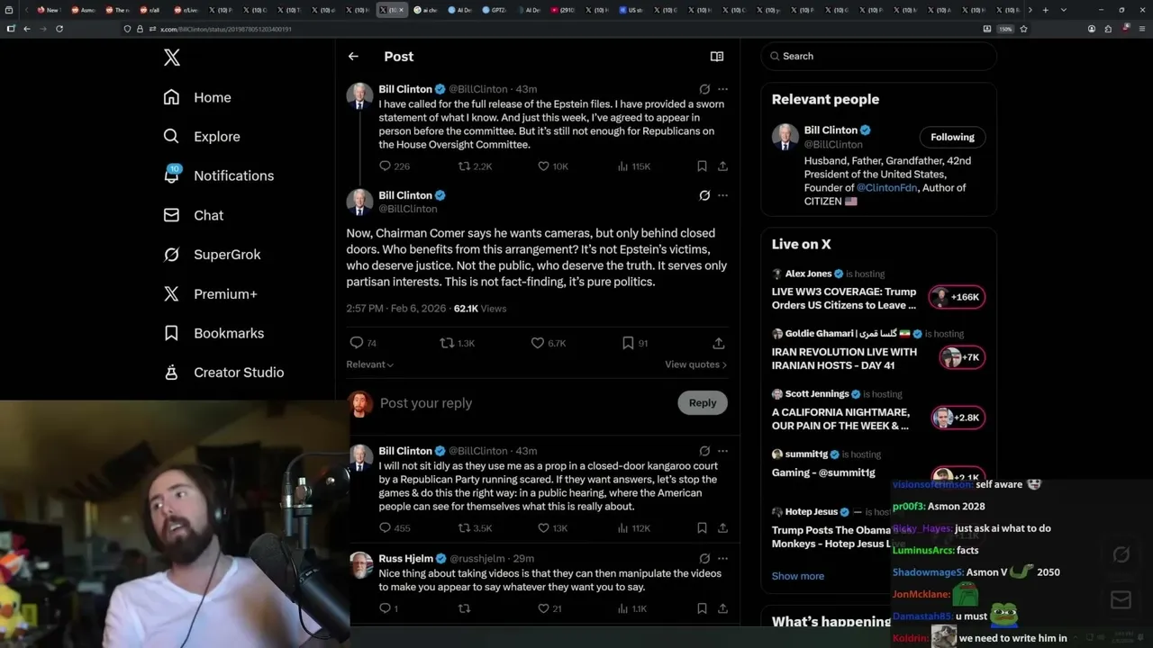The image size is (1153, 648).
Task: Open Bookmarks in the sidebar
Action: [214, 333]
